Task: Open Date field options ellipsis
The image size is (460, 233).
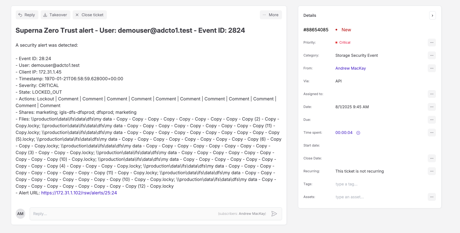Action: (x=432, y=107)
